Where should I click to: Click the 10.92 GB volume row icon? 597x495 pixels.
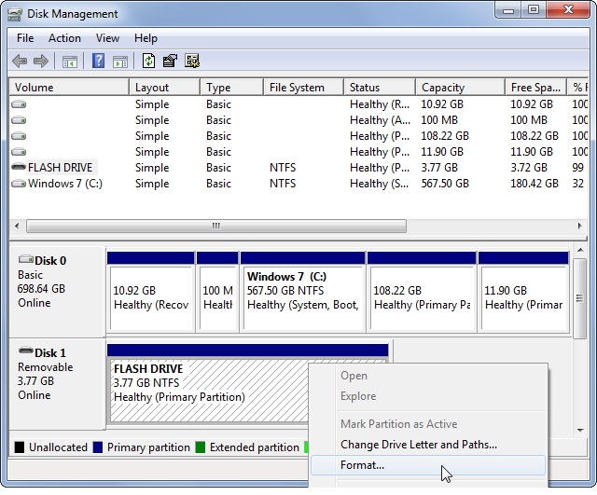coord(19,103)
